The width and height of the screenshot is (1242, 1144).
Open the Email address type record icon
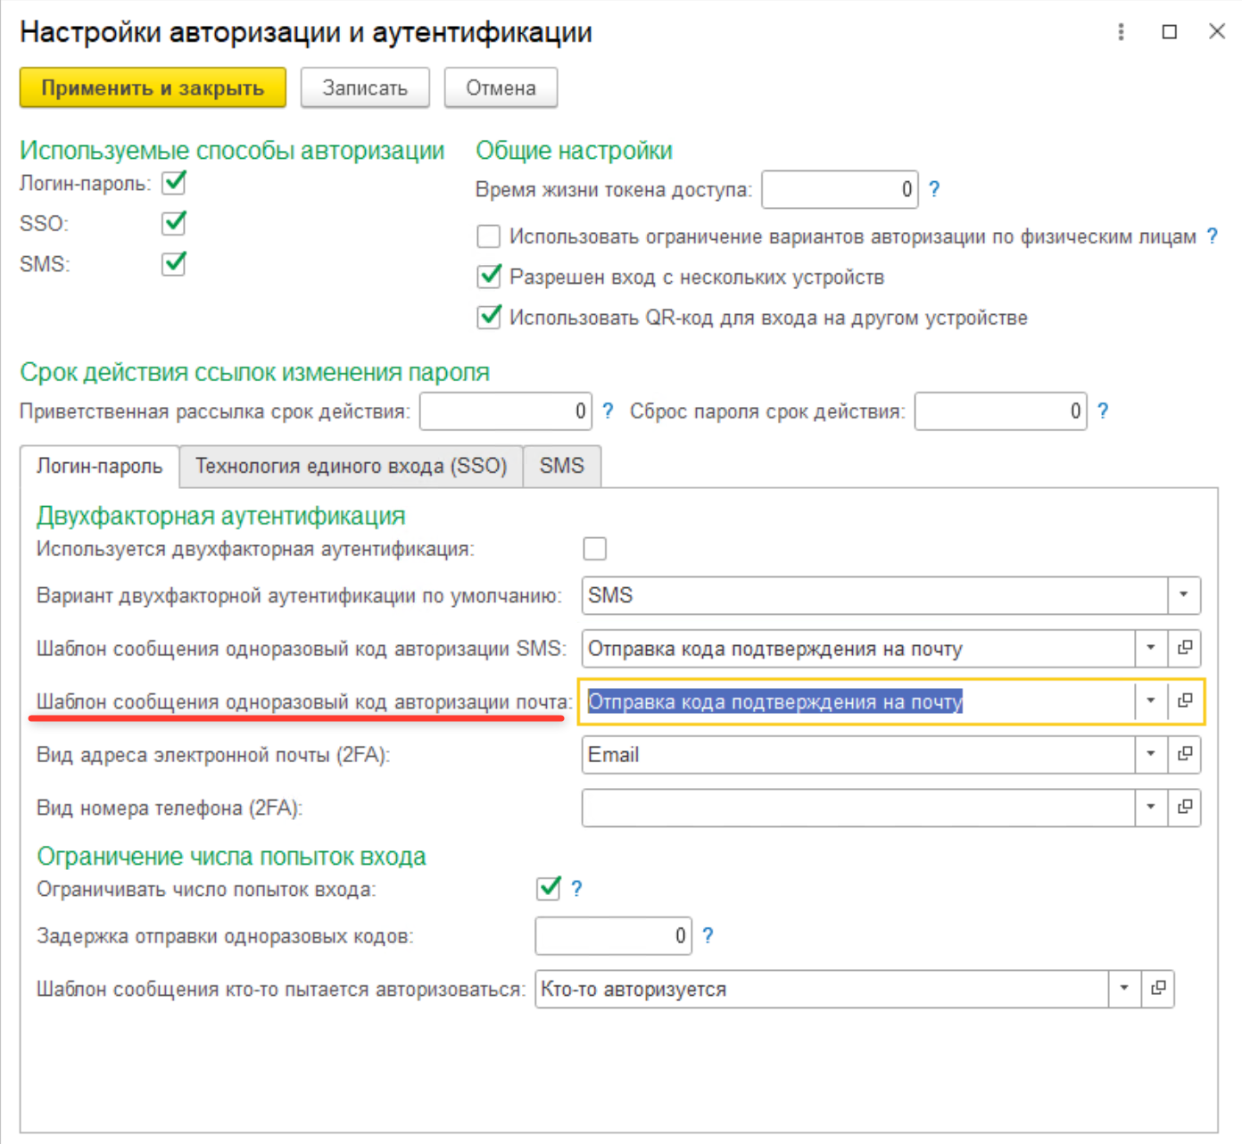(x=1185, y=754)
